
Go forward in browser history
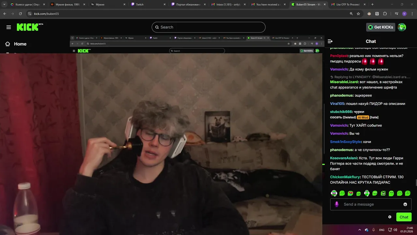[x=12, y=14]
